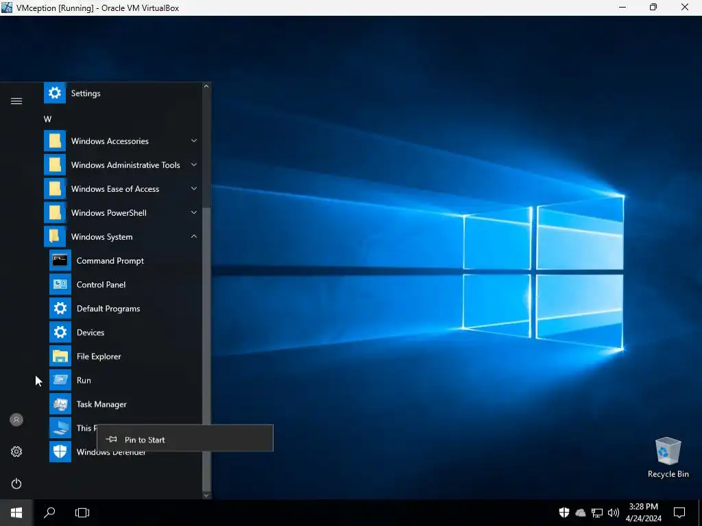Screen dimensions: 702x526
Task: Expand the Start menu hamburger button
Action: pos(16,101)
